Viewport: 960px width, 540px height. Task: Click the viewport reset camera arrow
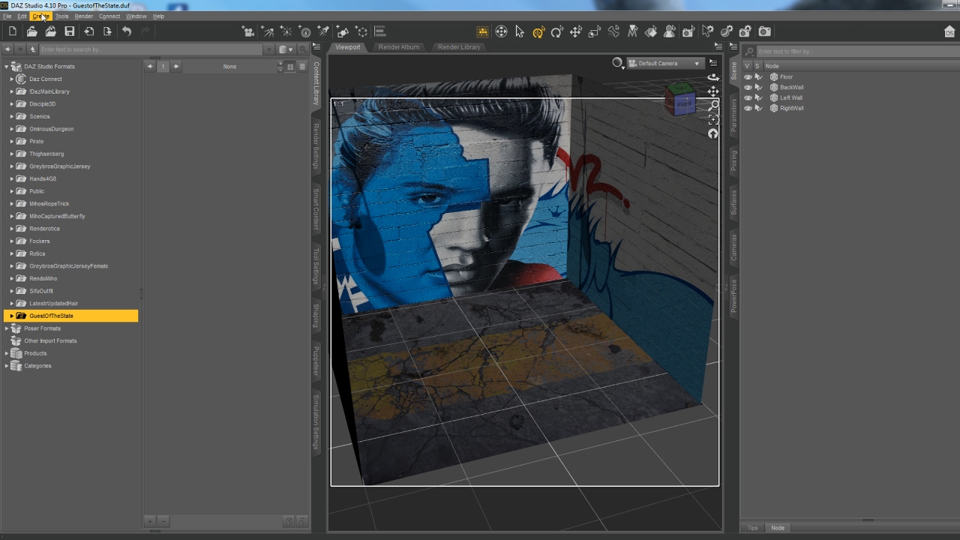coord(713,133)
